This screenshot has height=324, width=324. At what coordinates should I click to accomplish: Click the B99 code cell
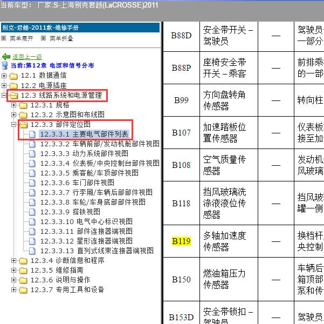(x=182, y=100)
